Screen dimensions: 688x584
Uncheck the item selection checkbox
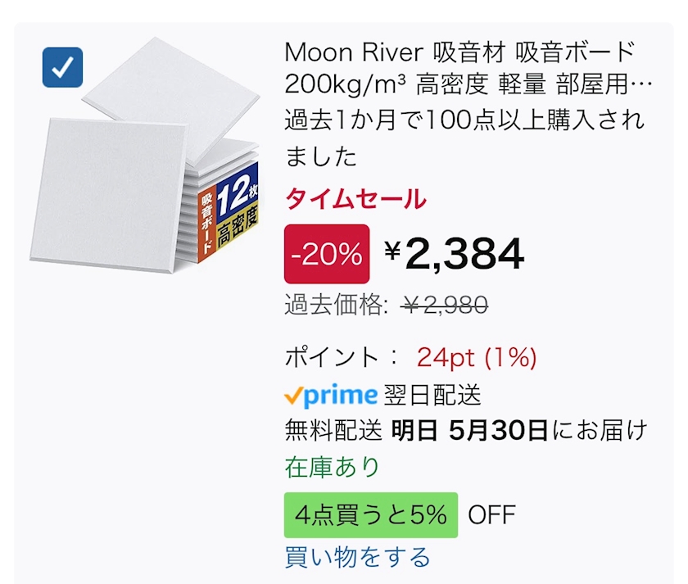pos(62,68)
